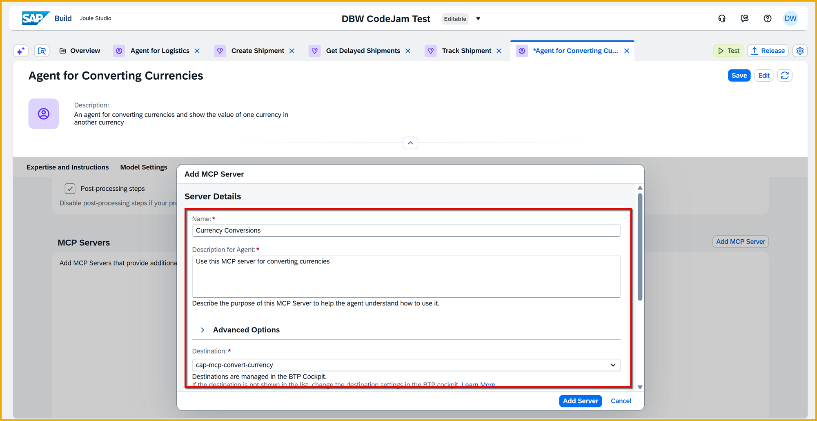Click the Name input field
817x421 pixels.
point(406,230)
